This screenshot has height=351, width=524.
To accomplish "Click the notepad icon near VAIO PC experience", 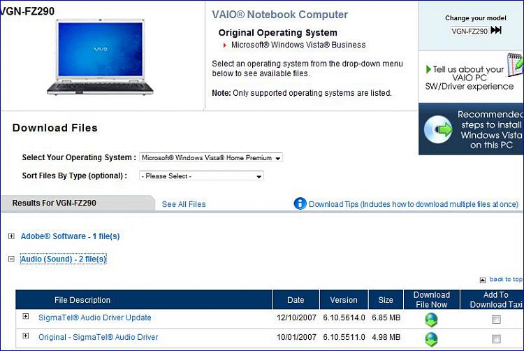I will click(x=516, y=64).
